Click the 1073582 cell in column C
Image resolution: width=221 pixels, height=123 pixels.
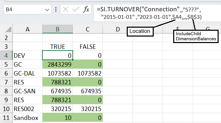point(88,73)
